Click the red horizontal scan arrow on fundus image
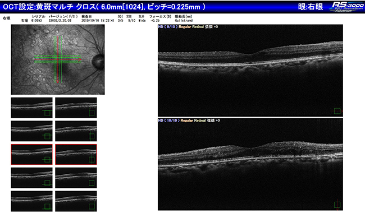 point(58,59)
